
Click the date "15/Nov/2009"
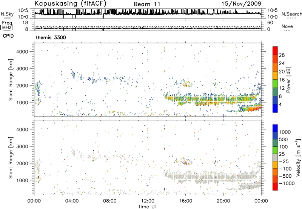pos(241,3)
